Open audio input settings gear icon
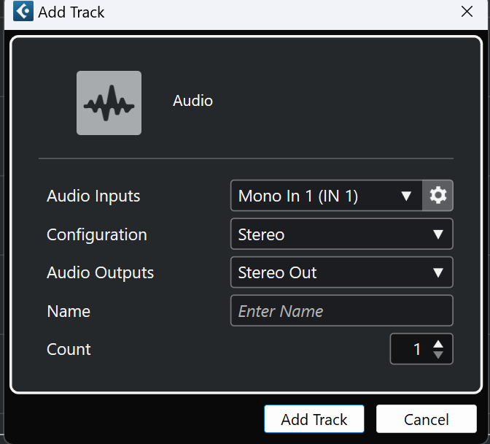This screenshot has width=490, height=444. pyautogui.click(x=437, y=196)
